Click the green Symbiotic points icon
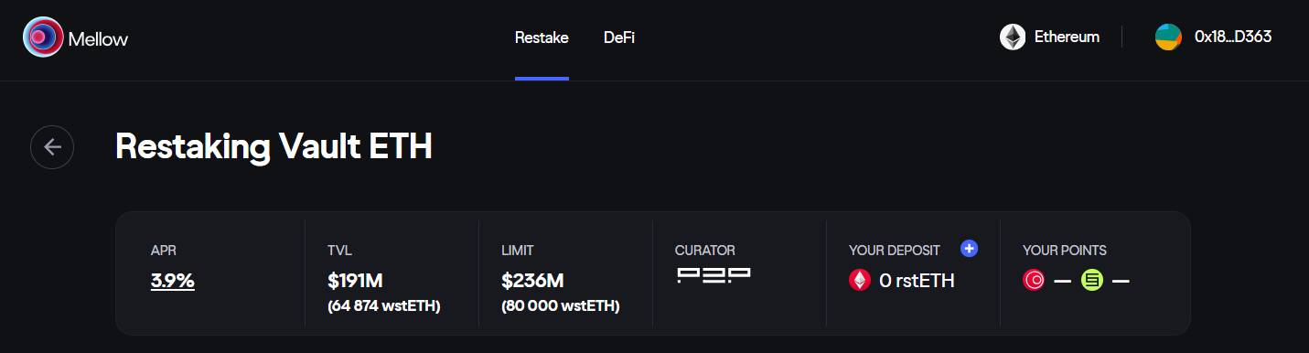The height and width of the screenshot is (353, 1309). pos(1091,280)
